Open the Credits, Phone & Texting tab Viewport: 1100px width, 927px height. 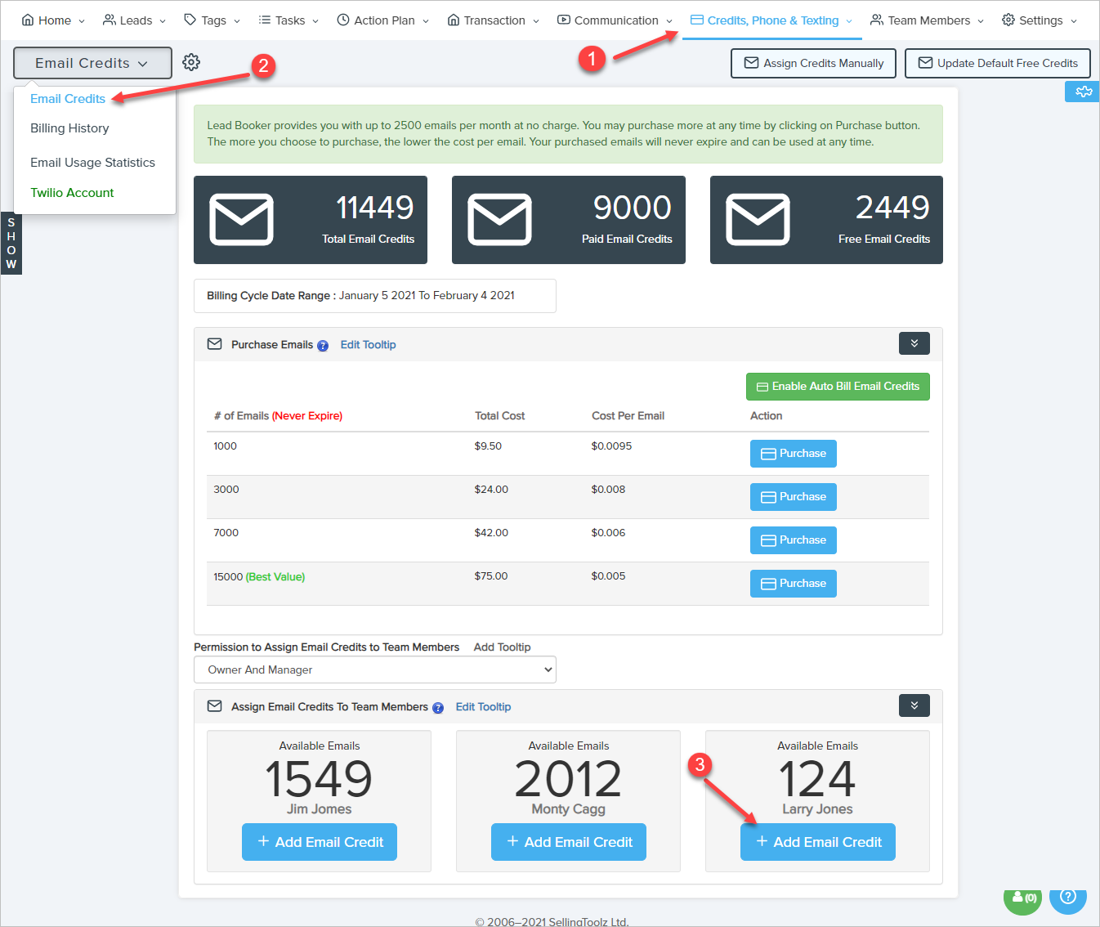click(771, 20)
